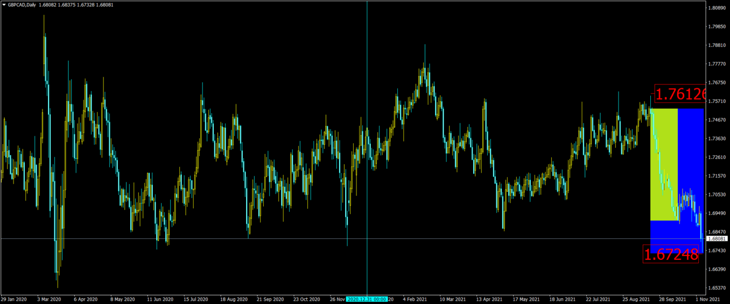Click the GBPCAD,Daily chart title
Image resolution: width=730 pixels, height=304 pixels.
pyautogui.click(x=22, y=5)
